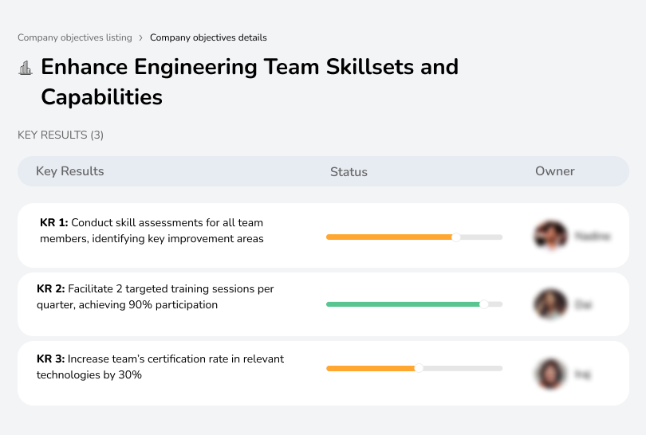Click the KR 1 owner avatar
646x435 pixels.
click(x=549, y=236)
